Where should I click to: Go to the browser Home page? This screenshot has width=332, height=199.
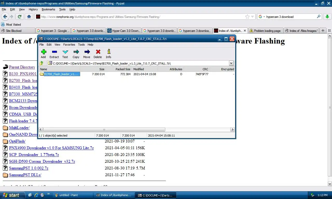click(29, 17)
